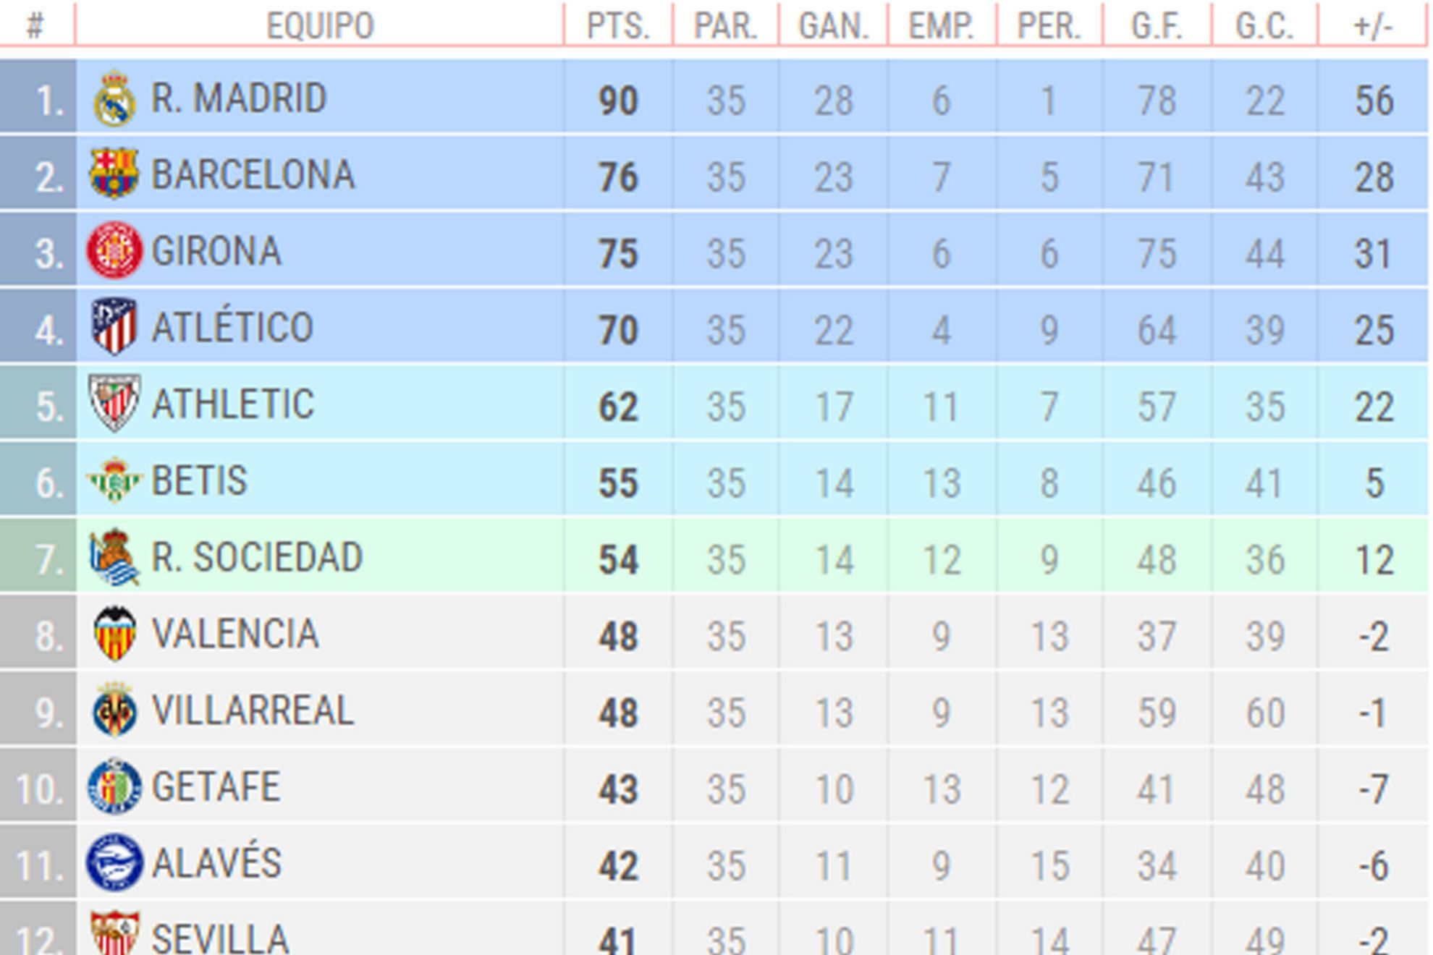Viewport: 1433px width, 955px height.
Task: Click the Athletic club crest
Action: (114, 403)
